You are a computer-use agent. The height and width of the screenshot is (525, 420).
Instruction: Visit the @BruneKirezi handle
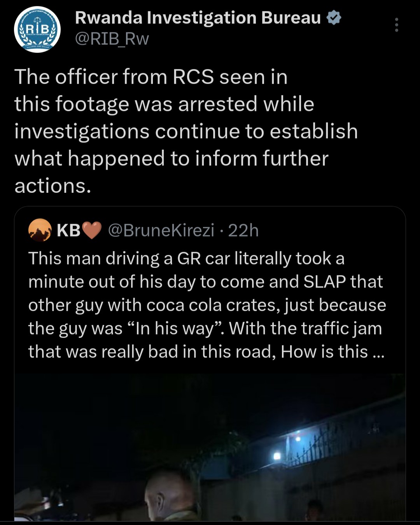pyautogui.click(x=161, y=230)
